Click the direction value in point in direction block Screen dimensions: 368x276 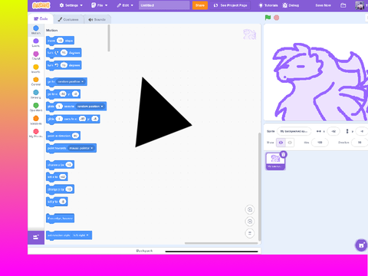click(x=75, y=136)
